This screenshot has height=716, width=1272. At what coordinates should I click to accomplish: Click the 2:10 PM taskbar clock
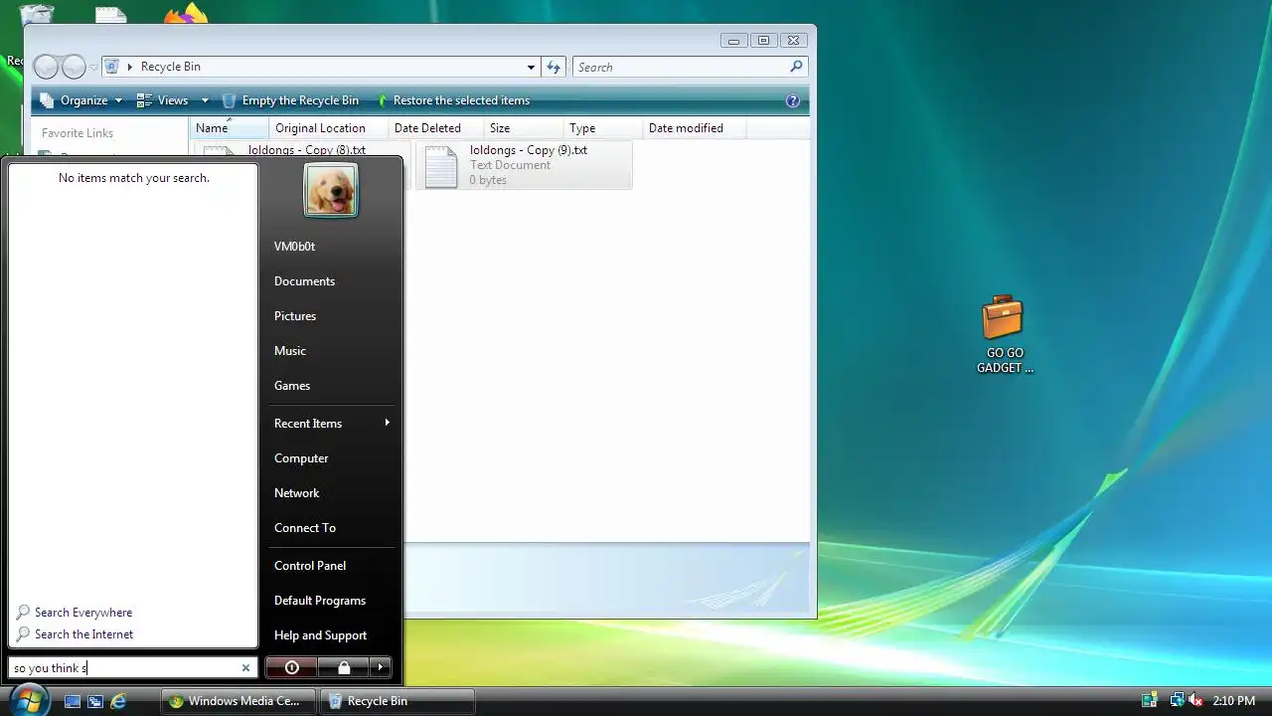(1234, 701)
